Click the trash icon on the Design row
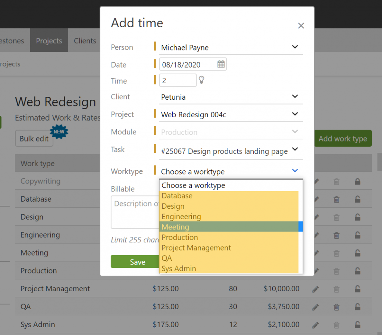382x335 pixels. (x=336, y=217)
